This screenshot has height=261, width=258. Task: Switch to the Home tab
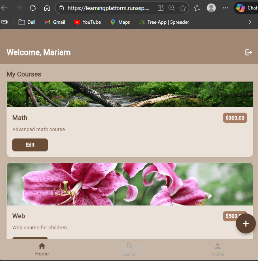[x=42, y=250]
